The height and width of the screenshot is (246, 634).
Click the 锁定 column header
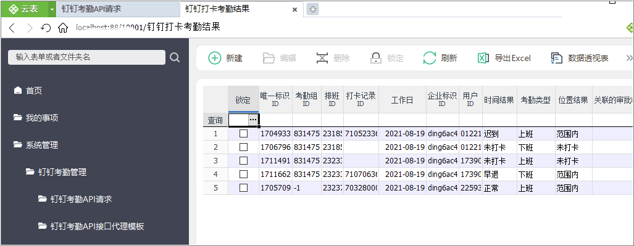243,100
